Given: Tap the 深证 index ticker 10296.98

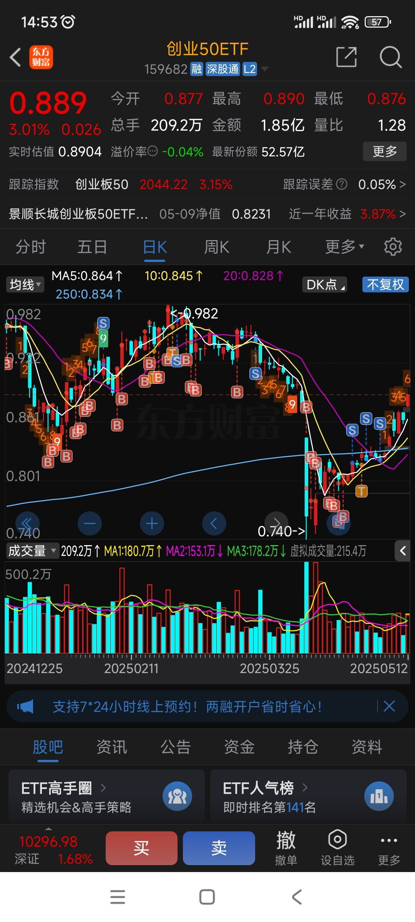Looking at the screenshot, I should [53, 850].
